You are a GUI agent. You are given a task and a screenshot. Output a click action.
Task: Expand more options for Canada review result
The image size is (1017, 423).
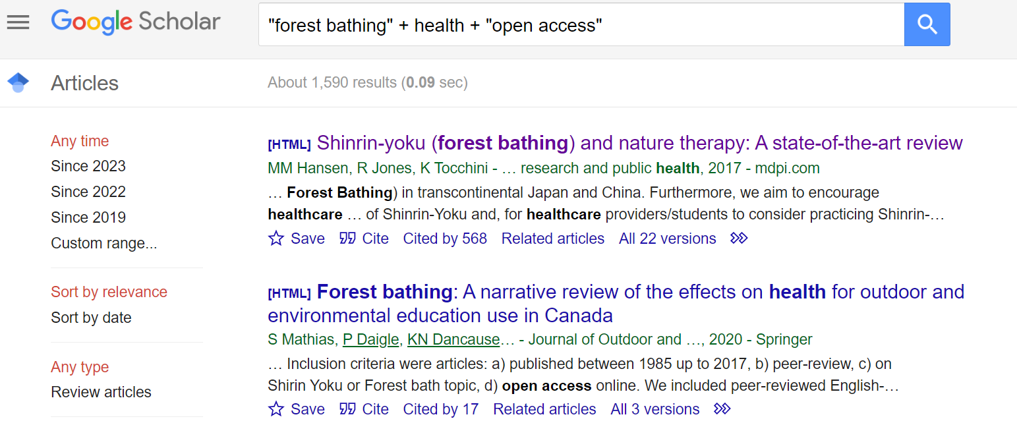tap(722, 409)
